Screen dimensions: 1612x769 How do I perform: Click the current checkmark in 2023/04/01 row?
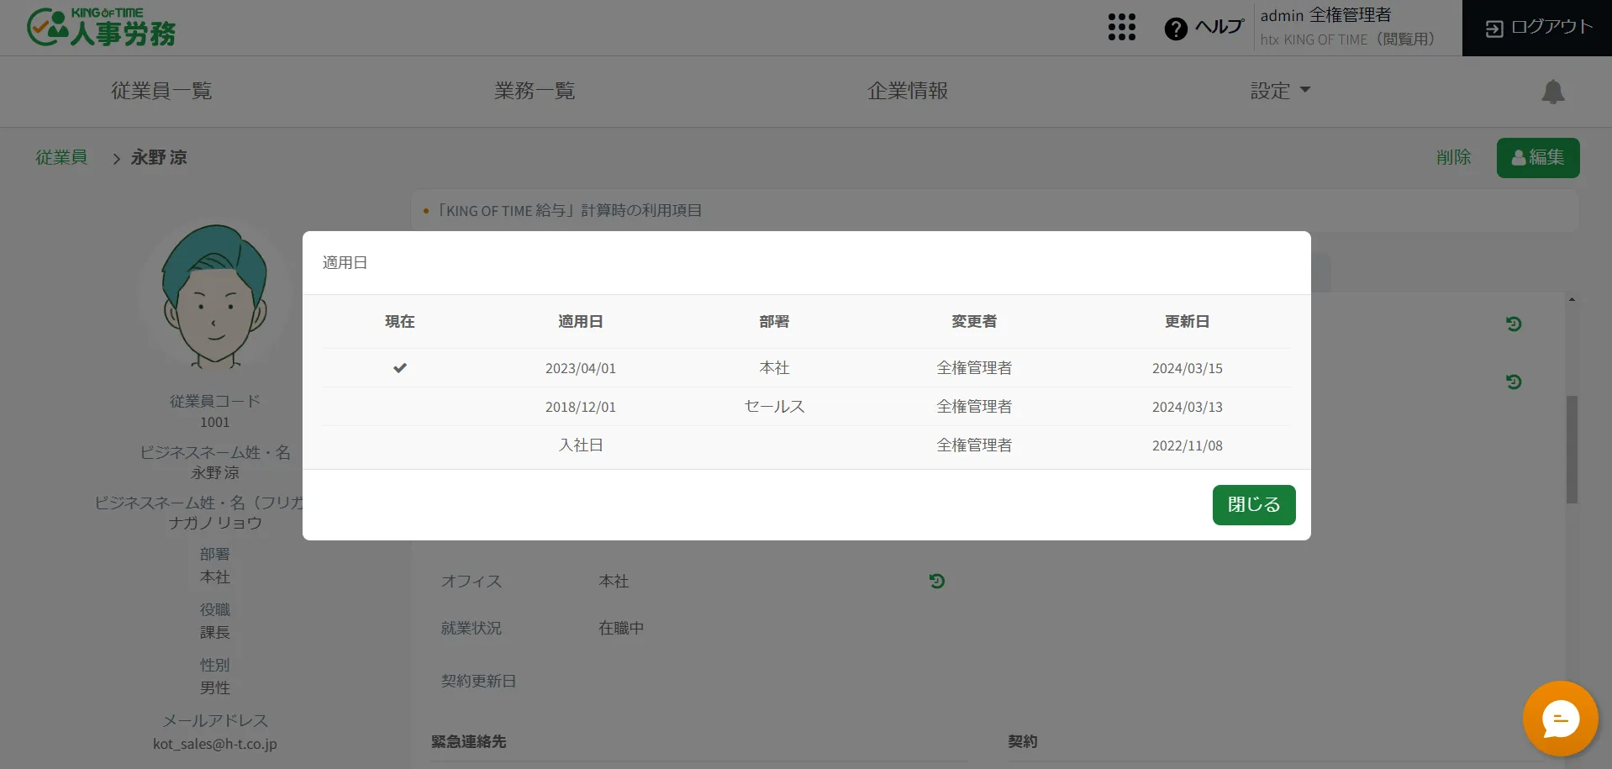coord(400,368)
